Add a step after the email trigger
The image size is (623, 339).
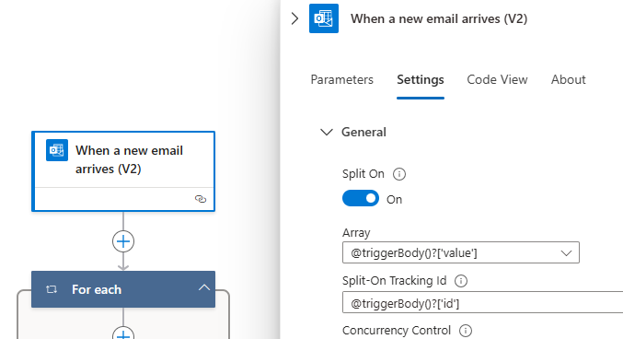pos(123,241)
